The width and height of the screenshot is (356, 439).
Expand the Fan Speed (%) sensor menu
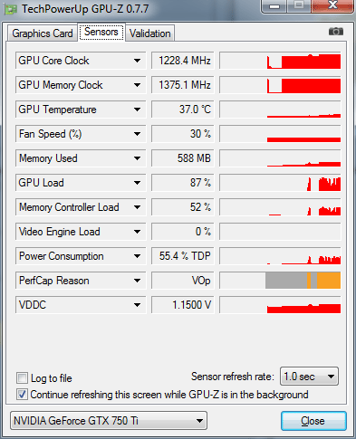pyautogui.click(x=137, y=134)
